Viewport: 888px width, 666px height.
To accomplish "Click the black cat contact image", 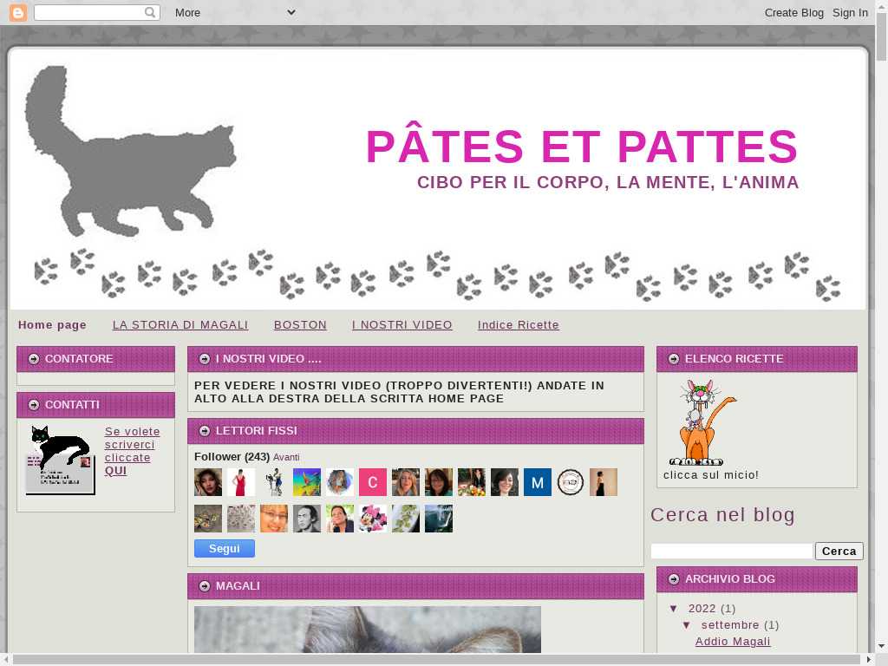I will [60, 460].
